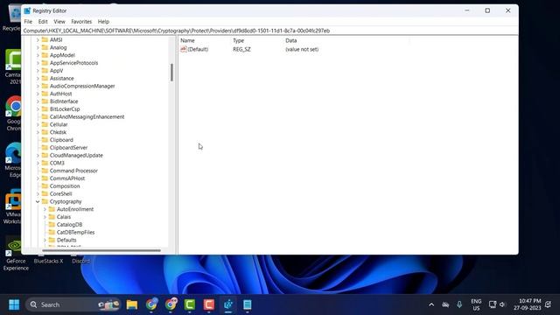Select the ClipboardServer folder icon
The width and height of the screenshot is (560, 315).
point(45,148)
